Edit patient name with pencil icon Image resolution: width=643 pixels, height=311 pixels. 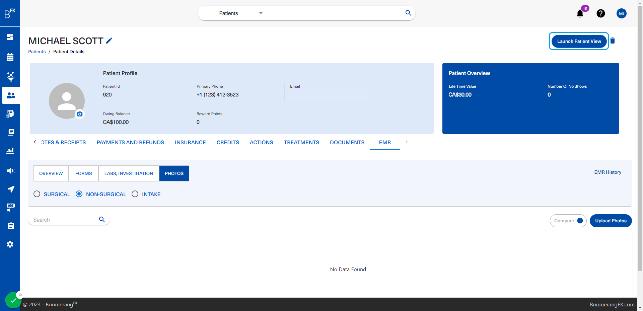pyautogui.click(x=109, y=41)
